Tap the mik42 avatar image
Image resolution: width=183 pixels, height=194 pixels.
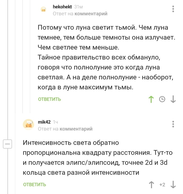tap(29, 125)
